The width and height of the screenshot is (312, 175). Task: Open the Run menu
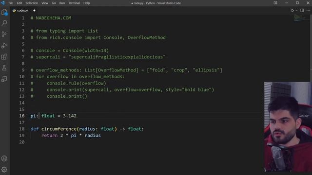(x=62, y=3)
